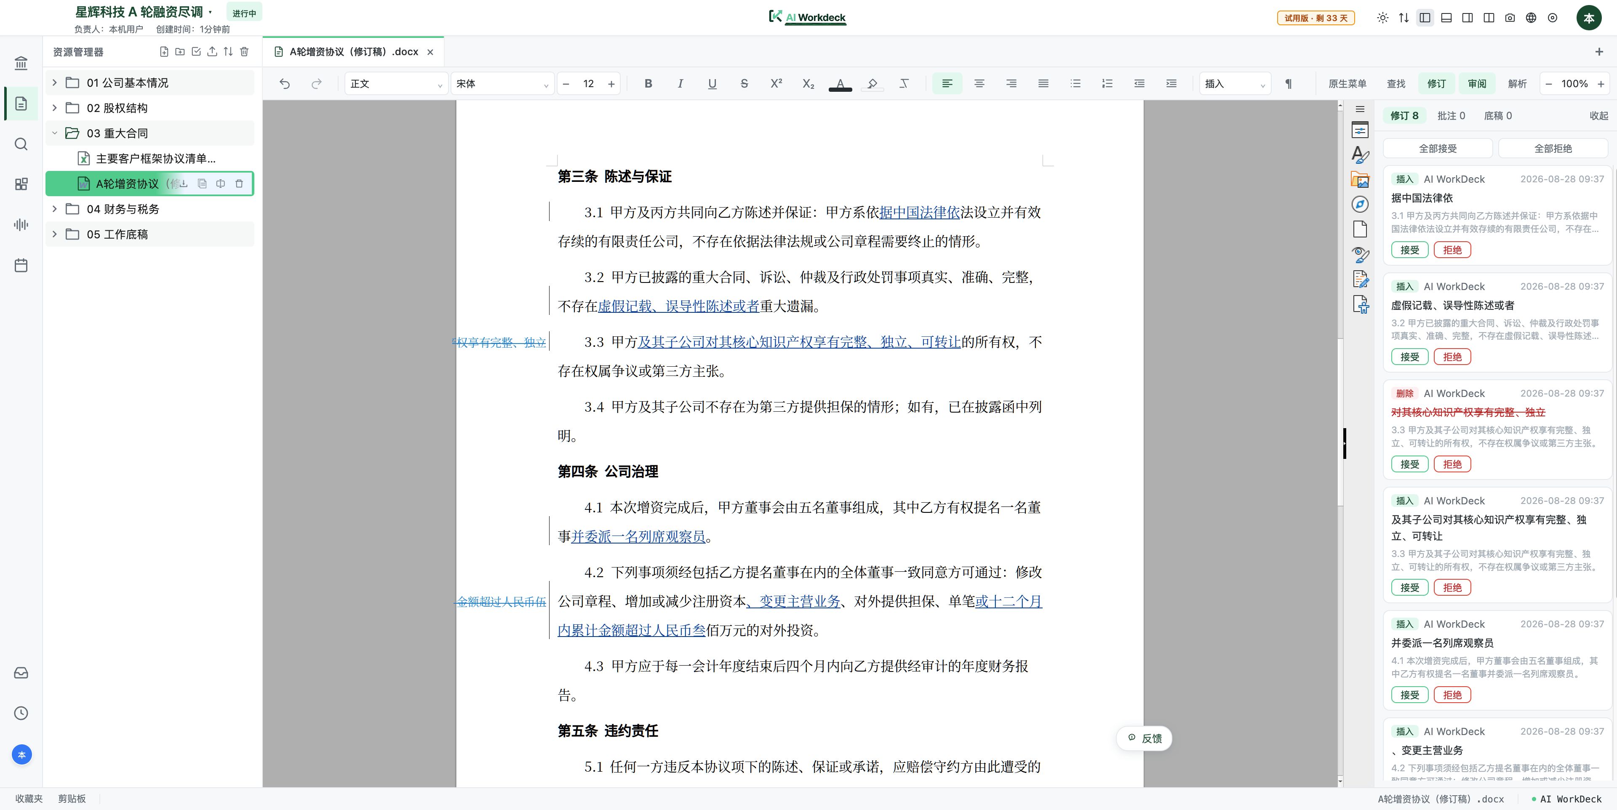Open the highlight color tool
Screen dimensions: 1617x810
[x=873, y=83]
